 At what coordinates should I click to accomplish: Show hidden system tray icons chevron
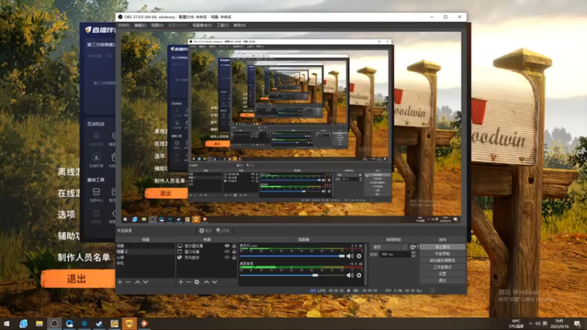[x=531, y=323]
